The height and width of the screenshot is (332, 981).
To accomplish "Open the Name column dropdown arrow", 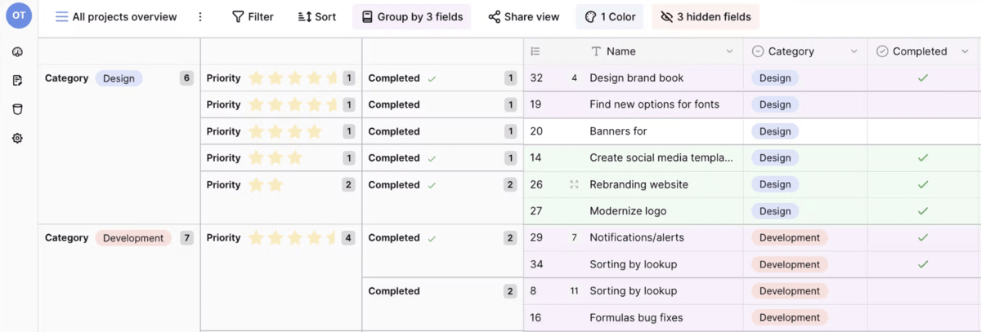I will pyautogui.click(x=729, y=51).
